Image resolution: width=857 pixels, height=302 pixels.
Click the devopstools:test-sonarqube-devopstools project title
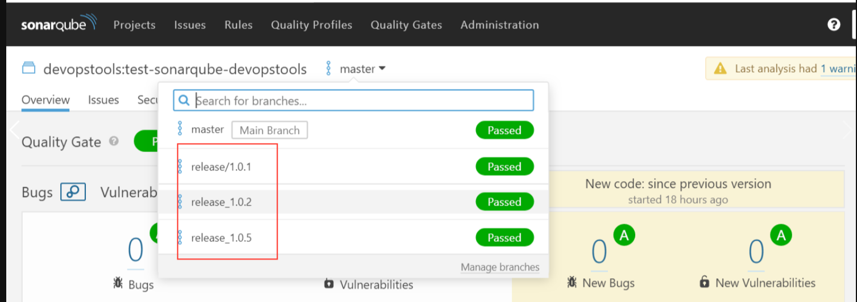[175, 69]
